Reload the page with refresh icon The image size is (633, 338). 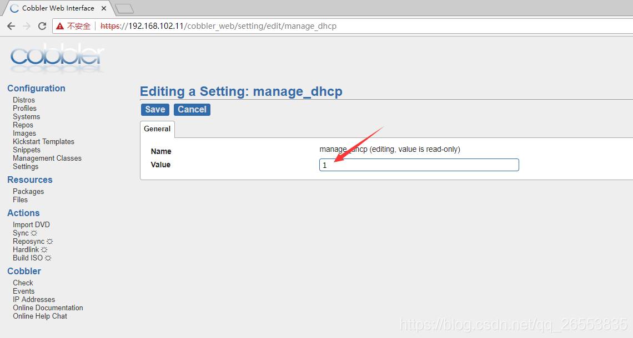click(x=42, y=26)
